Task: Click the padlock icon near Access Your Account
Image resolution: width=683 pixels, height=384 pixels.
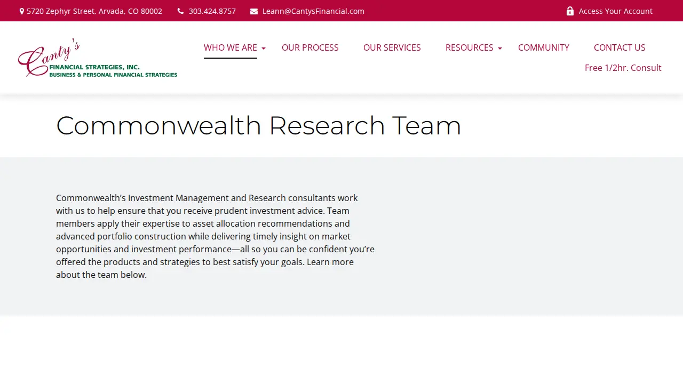Action: pos(570,11)
